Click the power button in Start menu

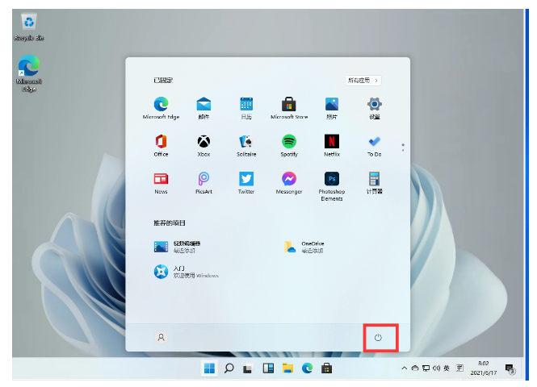pyautogui.click(x=378, y=337)
